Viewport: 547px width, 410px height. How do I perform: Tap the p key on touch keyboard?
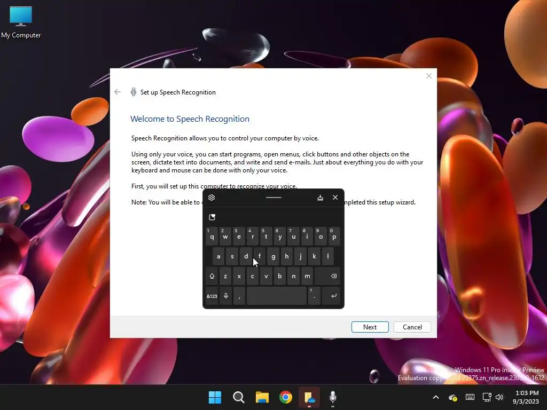(x=334, y=236)
